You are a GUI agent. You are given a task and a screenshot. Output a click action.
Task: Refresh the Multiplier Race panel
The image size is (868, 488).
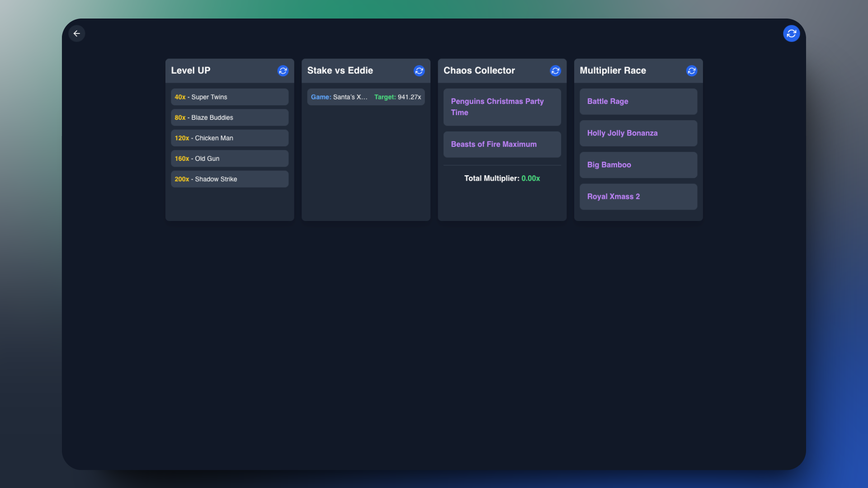691,70
